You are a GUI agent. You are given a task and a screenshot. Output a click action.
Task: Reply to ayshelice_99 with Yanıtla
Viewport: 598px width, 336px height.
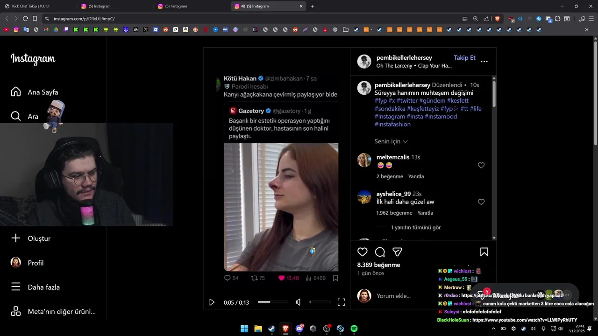pyautogui.click(x=425, y=213)
